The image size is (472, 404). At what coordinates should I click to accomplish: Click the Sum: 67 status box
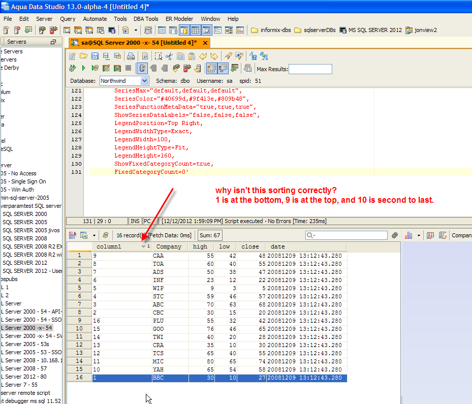point(209,235)
